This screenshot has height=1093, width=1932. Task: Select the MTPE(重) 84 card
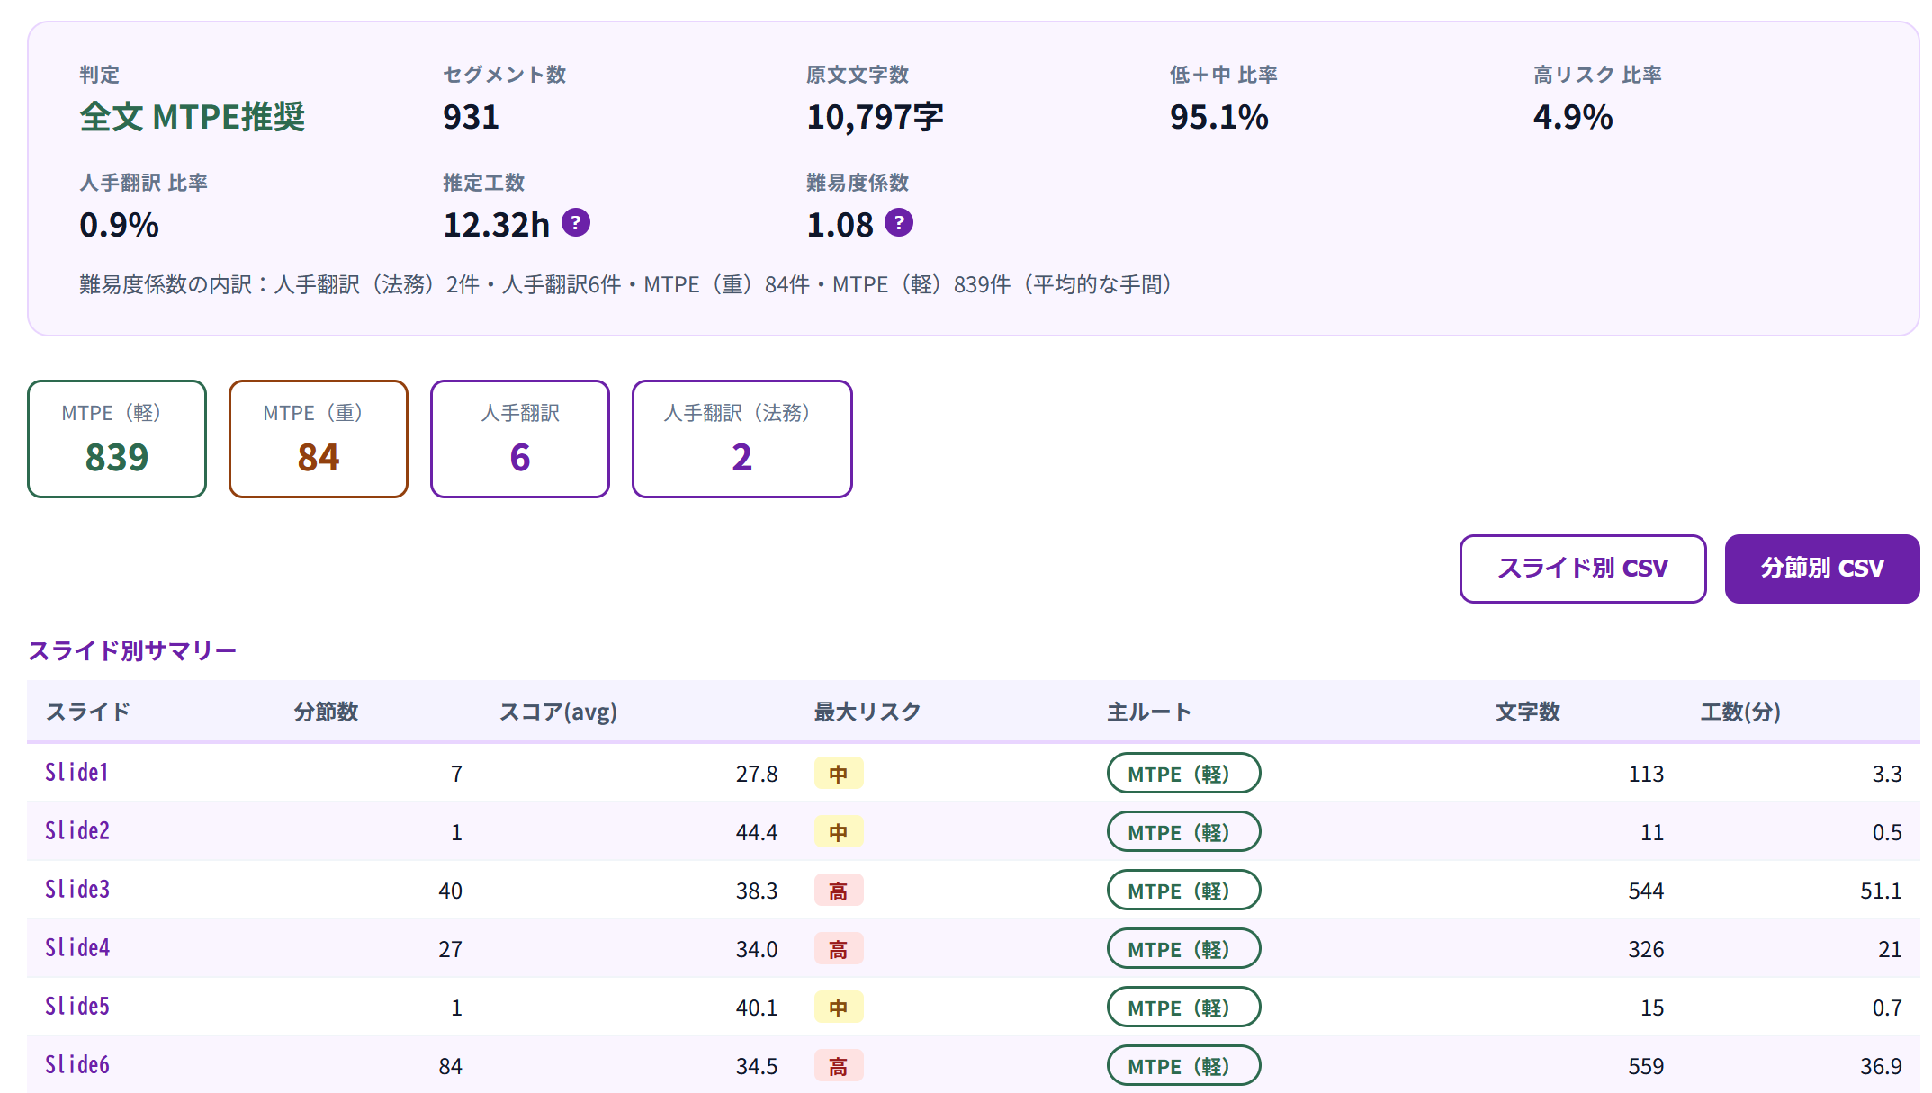319,439
